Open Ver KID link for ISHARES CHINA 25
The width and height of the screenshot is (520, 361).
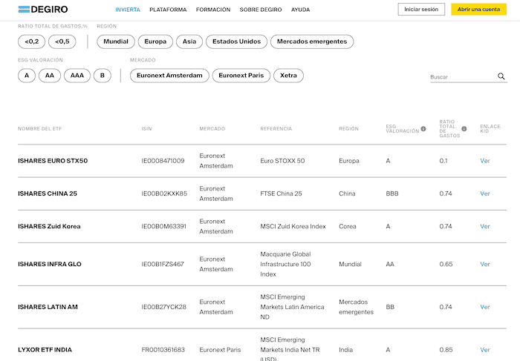pyautogui.click(x=485, y=193)
